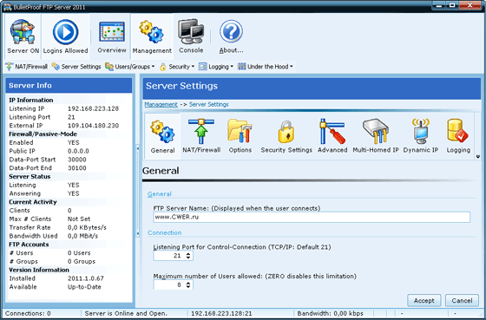The image size is (486, 320).
Task: Click the Available Up-to-Date text
Action: (x=84, y=287)
